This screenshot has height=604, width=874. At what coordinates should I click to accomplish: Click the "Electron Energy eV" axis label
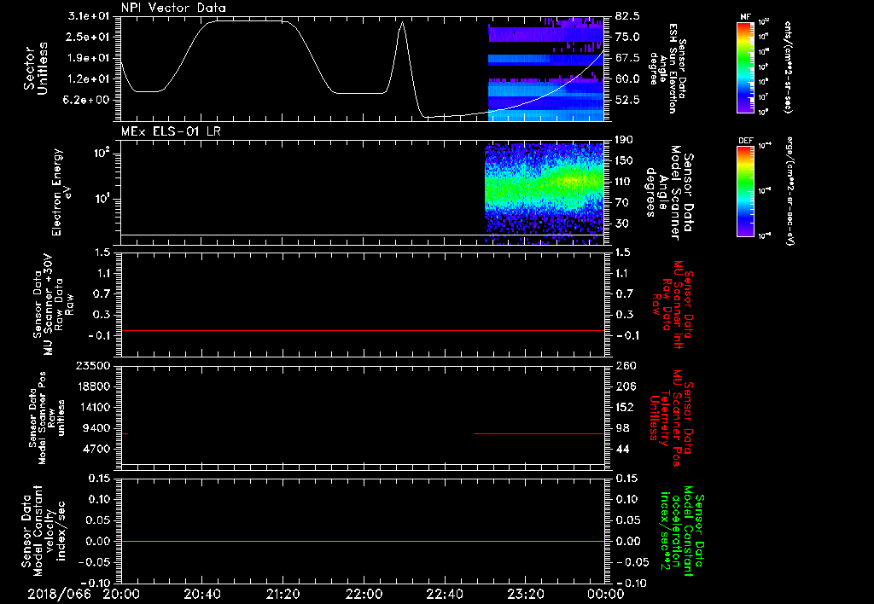tap(61, 192)
